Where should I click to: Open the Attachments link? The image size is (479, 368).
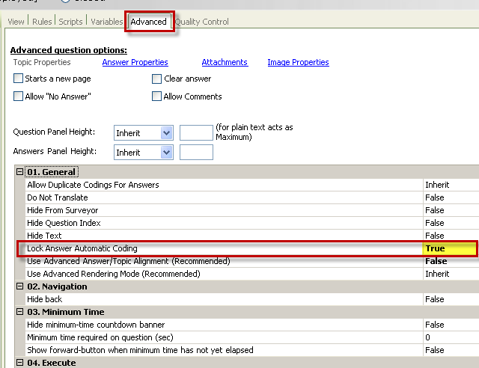(225, 62)
